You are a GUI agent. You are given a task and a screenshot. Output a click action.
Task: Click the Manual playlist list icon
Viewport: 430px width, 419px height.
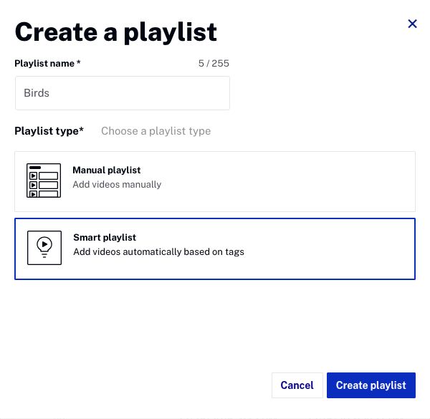43,180
